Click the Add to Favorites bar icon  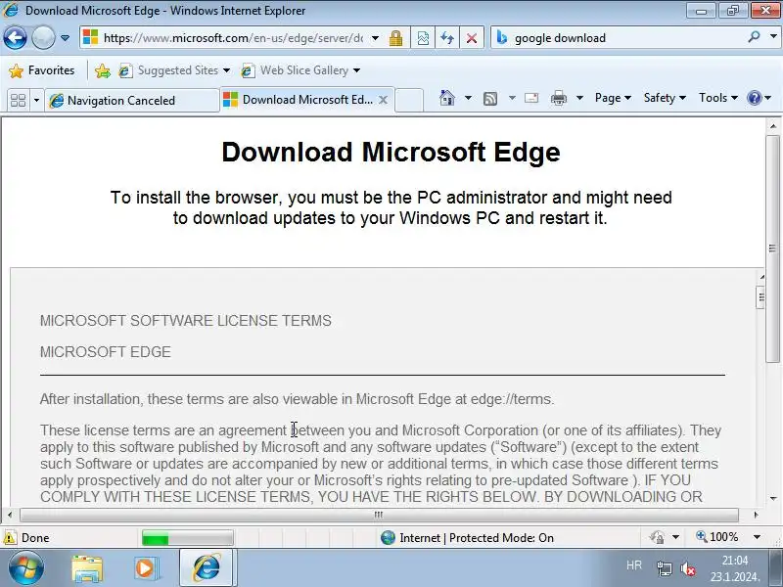(x=103, y=70)
